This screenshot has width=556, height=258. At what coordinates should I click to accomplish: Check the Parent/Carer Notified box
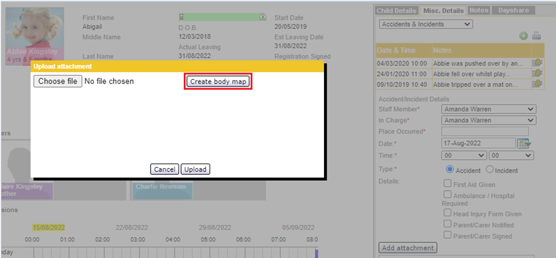448,224
